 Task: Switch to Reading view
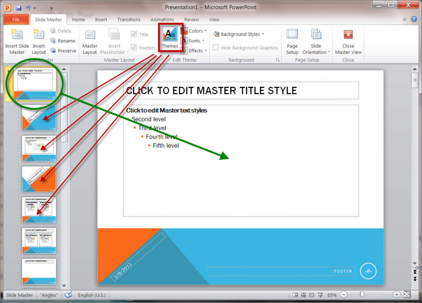312,295
